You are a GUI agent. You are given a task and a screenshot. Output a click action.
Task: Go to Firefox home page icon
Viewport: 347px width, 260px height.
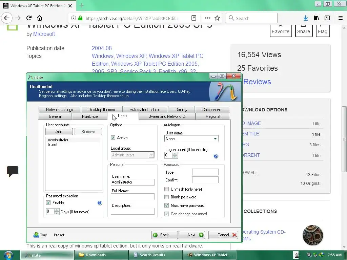click(x=40, y=18)
